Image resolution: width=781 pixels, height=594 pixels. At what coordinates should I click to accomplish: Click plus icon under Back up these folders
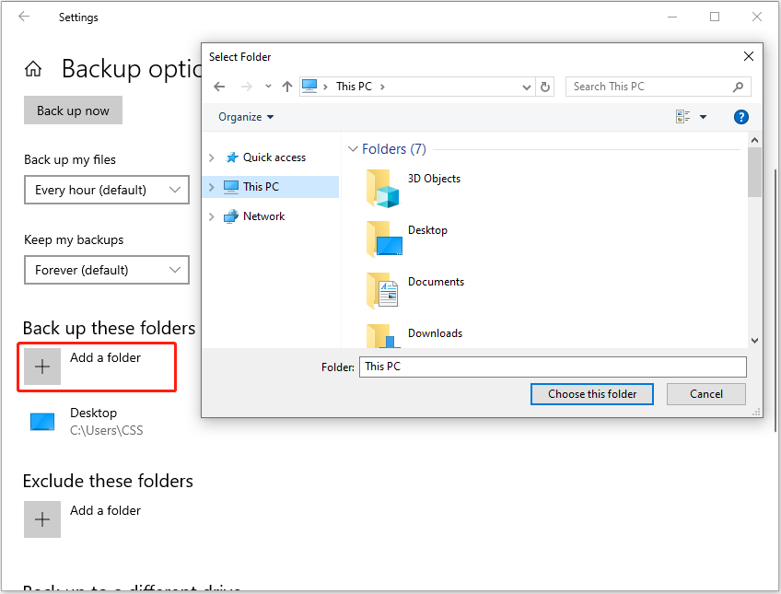point(42,367)
